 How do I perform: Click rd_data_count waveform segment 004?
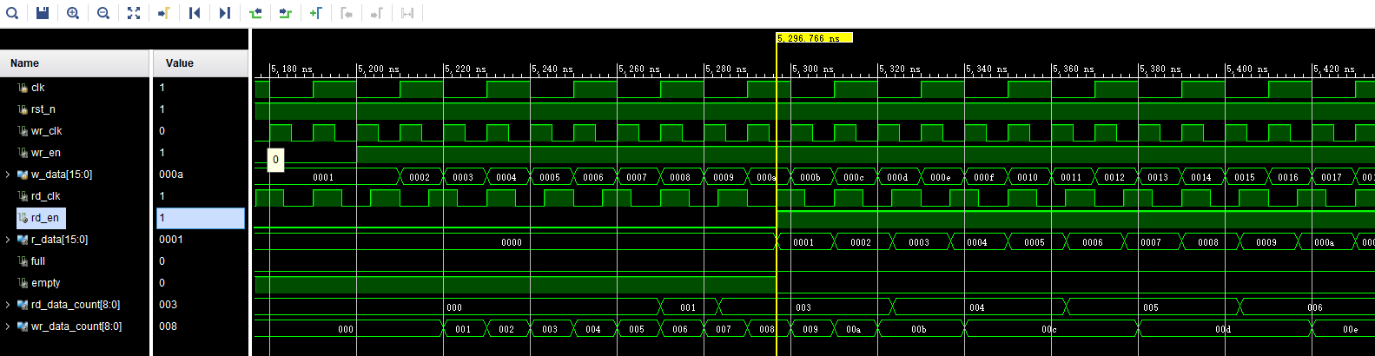977,307
